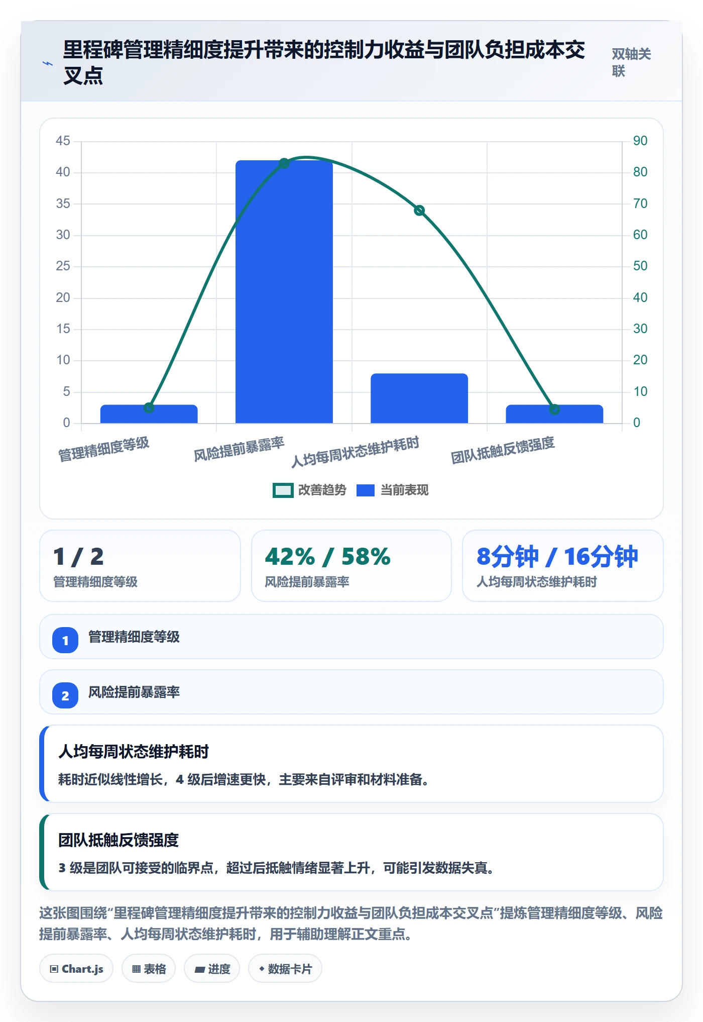Click the trend line point above 人均每周状态维护耗时
The height and width of the screenshot is (1022, 703).
[419, 210]
